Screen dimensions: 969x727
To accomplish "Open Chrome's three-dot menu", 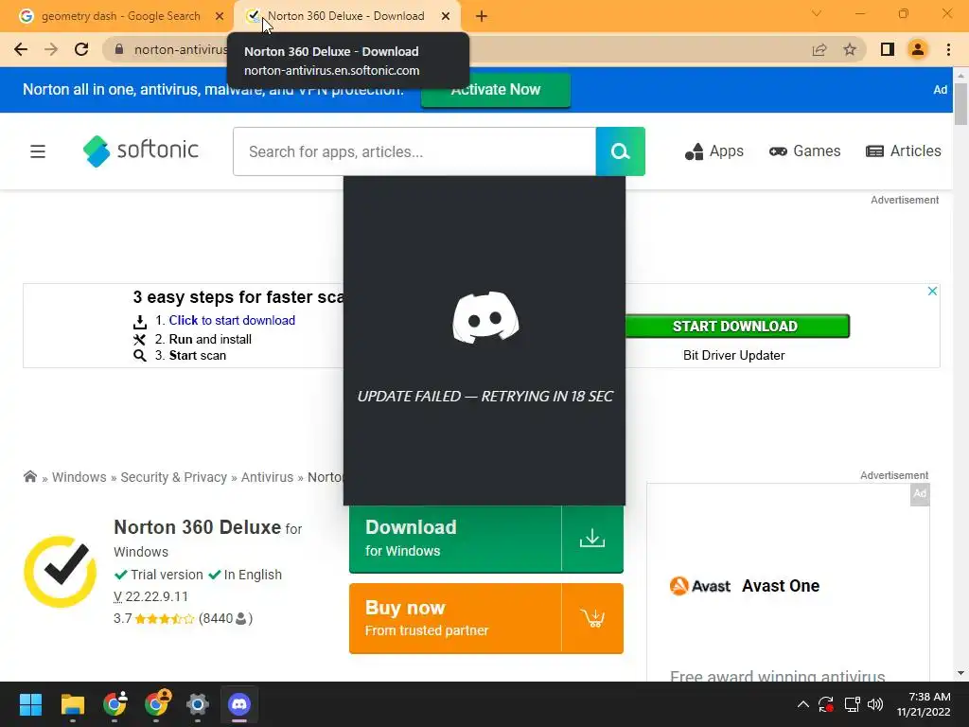I will pos(948,49).
